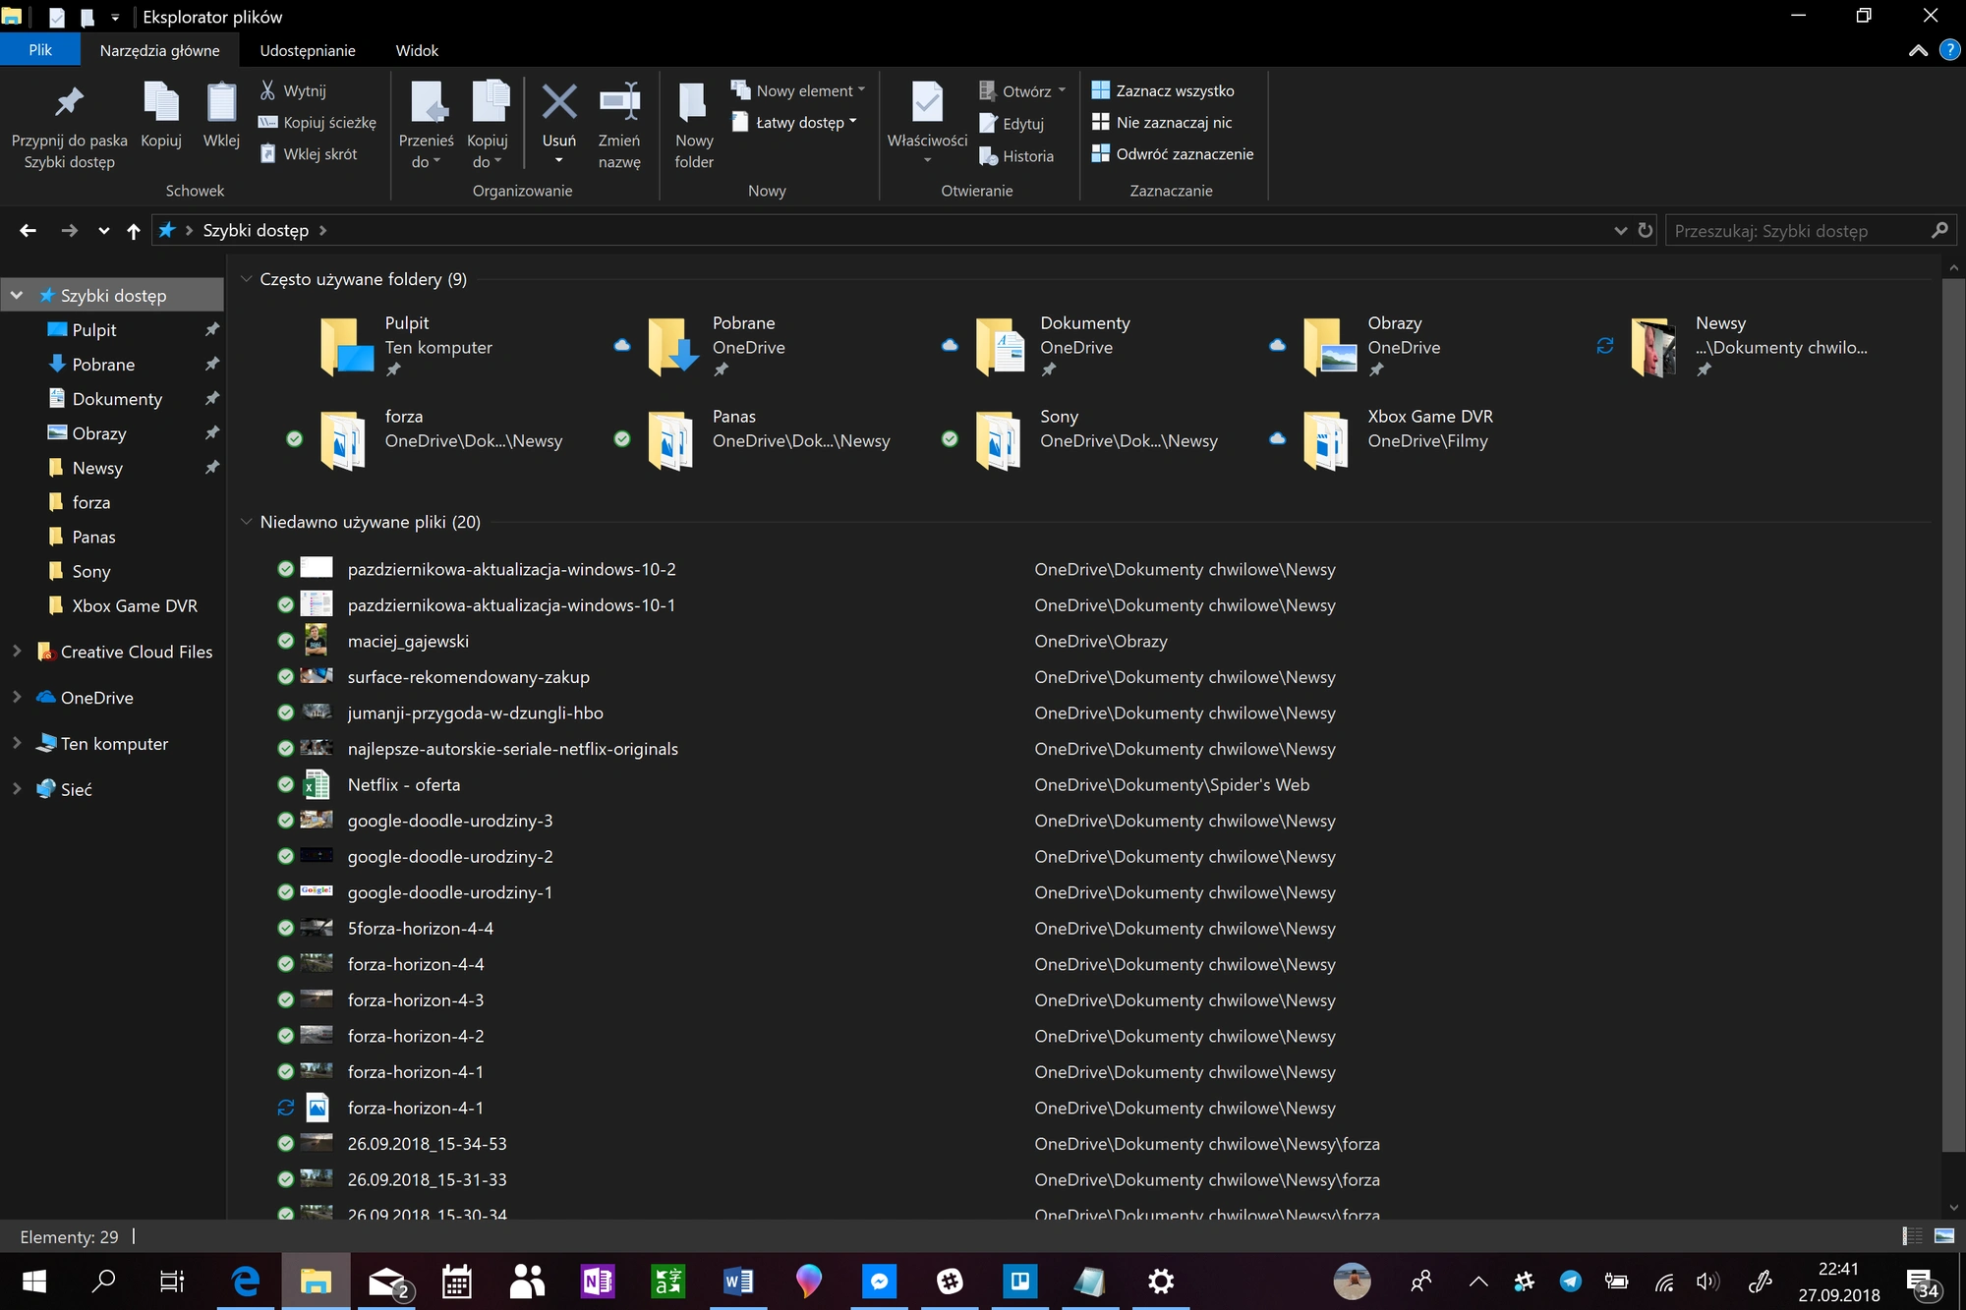The height and width of the screenshot is (1310, 1966).
Task: Select Pobrane in navigation pane
Action: point(103,365)
